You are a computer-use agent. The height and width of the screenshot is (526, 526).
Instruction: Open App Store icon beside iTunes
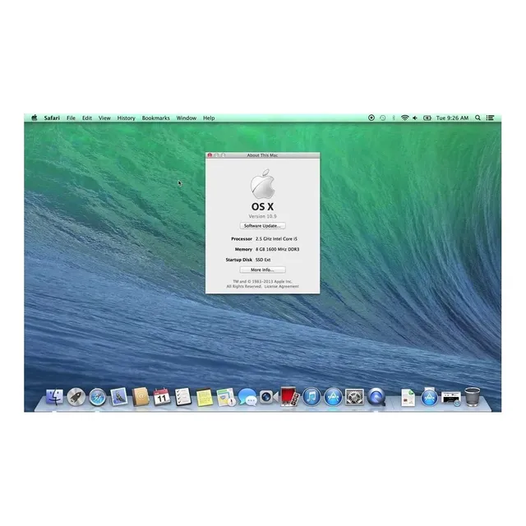coord(333,397)
